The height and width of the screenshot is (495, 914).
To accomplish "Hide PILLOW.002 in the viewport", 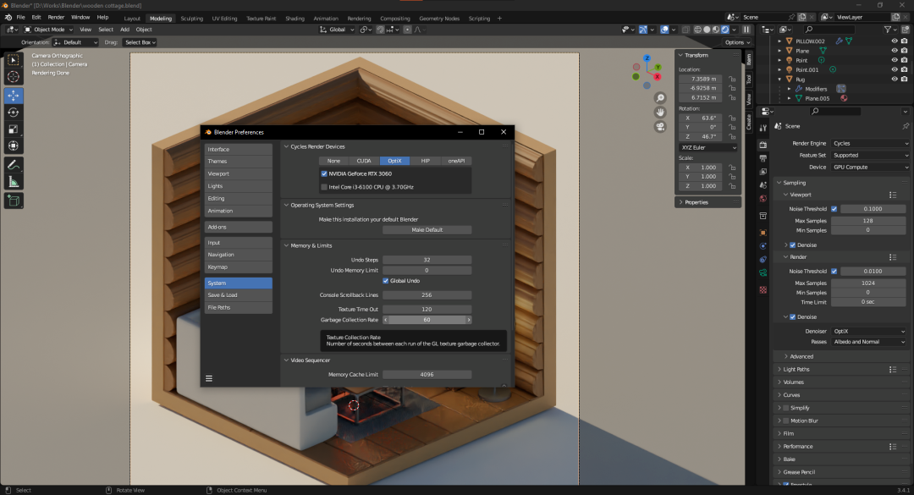I will 895,41.
